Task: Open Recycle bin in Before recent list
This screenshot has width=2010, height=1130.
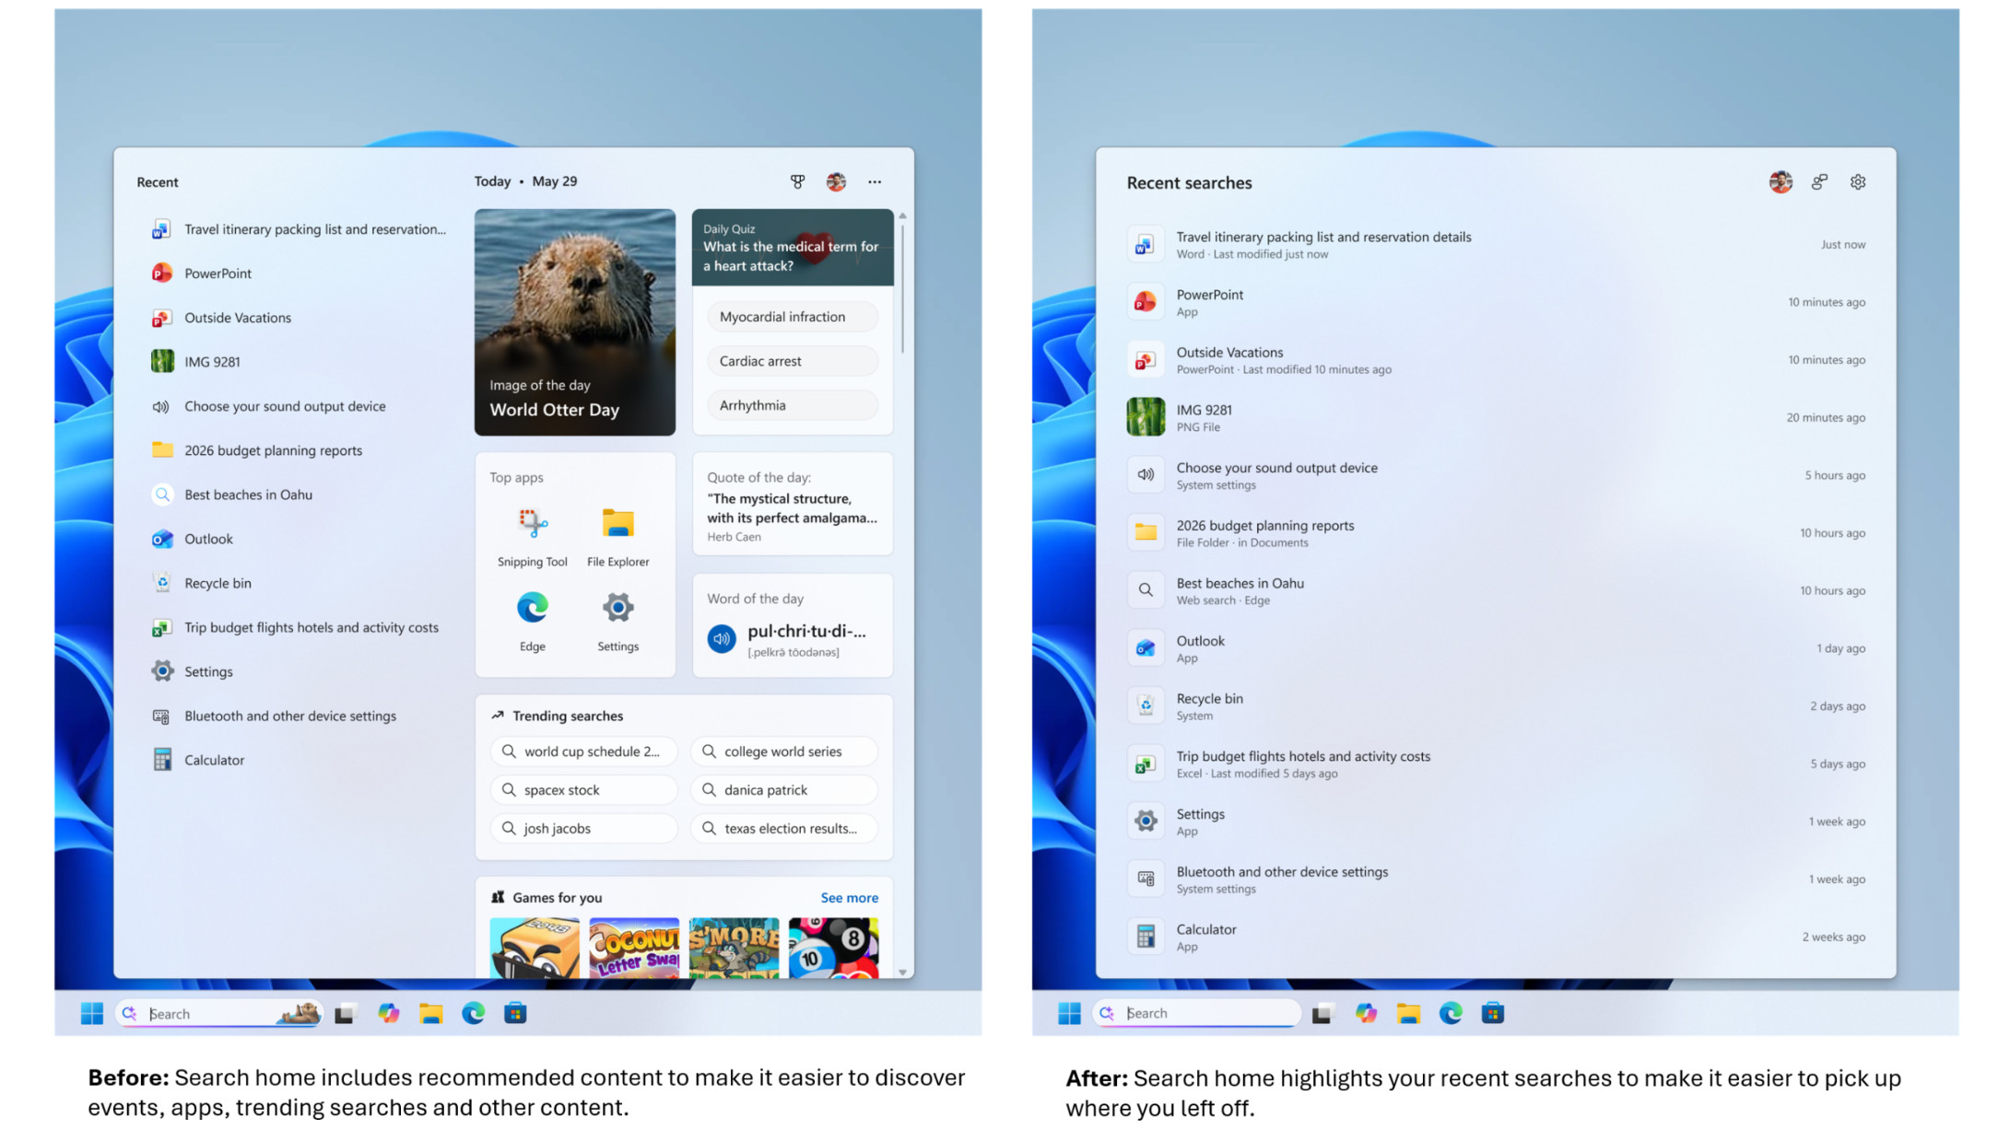Action: pyautogui.click(x=293, y=583)
